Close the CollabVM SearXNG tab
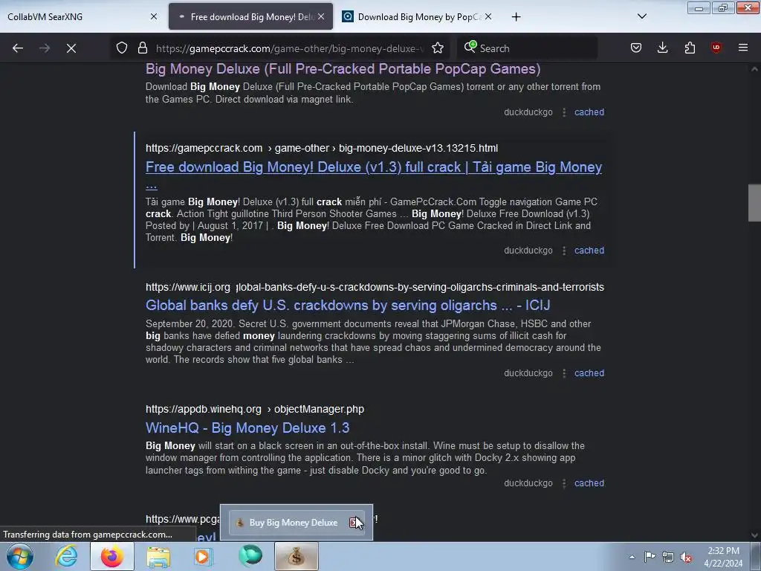761x571 pixels. point(153,16)
